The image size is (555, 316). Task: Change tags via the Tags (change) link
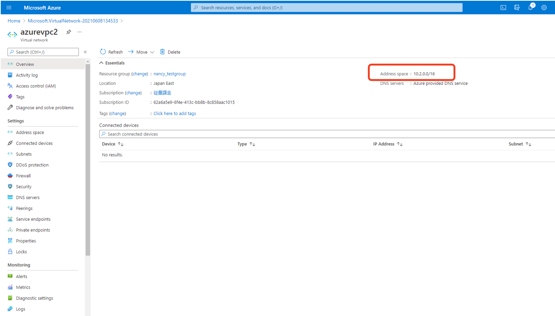(x=118, y=113)
